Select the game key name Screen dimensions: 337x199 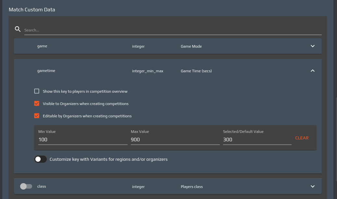pyautogui.click(x=42, y=46)
